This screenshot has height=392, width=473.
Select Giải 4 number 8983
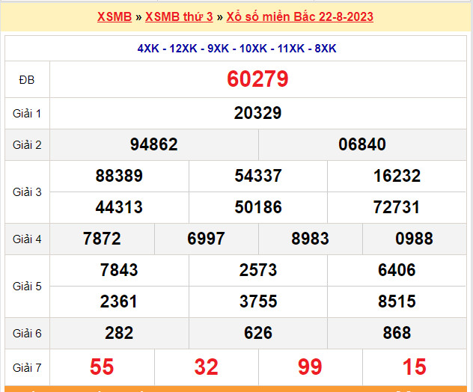tap(310, 239)
